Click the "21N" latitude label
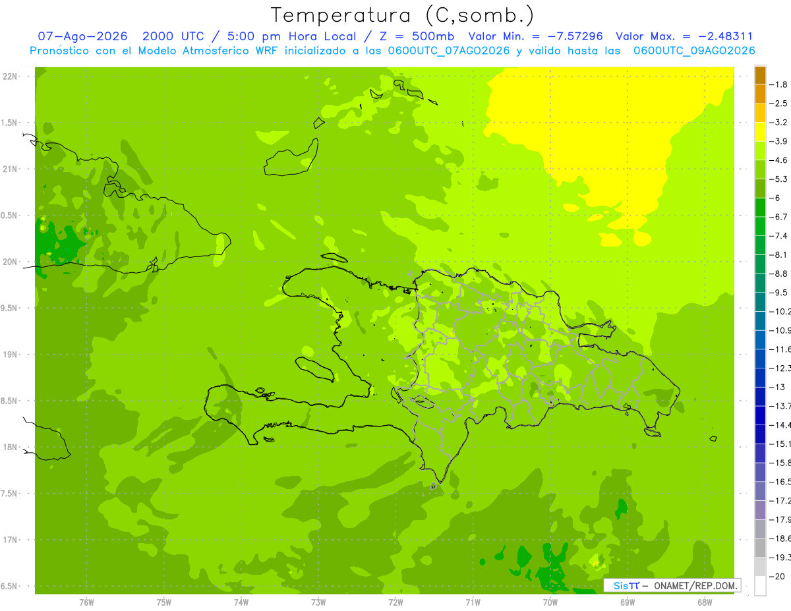The height and width of the screenshot is (611, 791). 11,169
